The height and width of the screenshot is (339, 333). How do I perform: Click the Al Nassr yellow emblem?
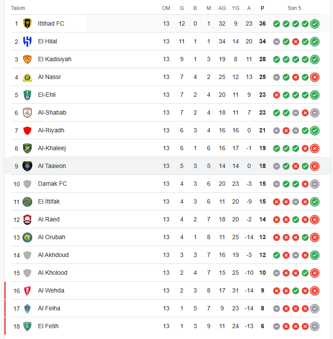coord(27,77)
